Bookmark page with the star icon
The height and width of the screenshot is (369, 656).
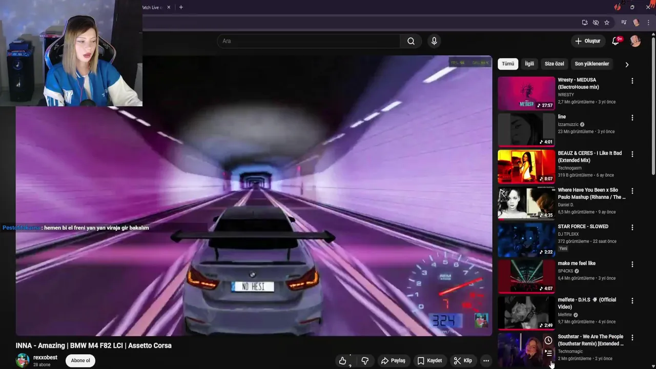click(x=607, y=23)
